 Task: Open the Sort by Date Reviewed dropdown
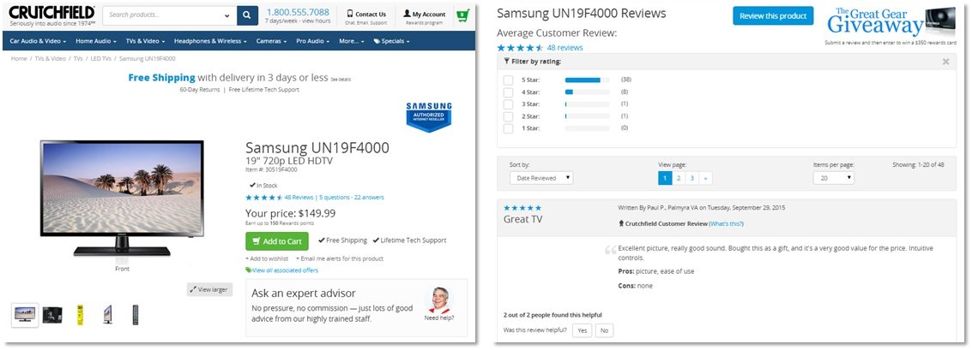541,177
